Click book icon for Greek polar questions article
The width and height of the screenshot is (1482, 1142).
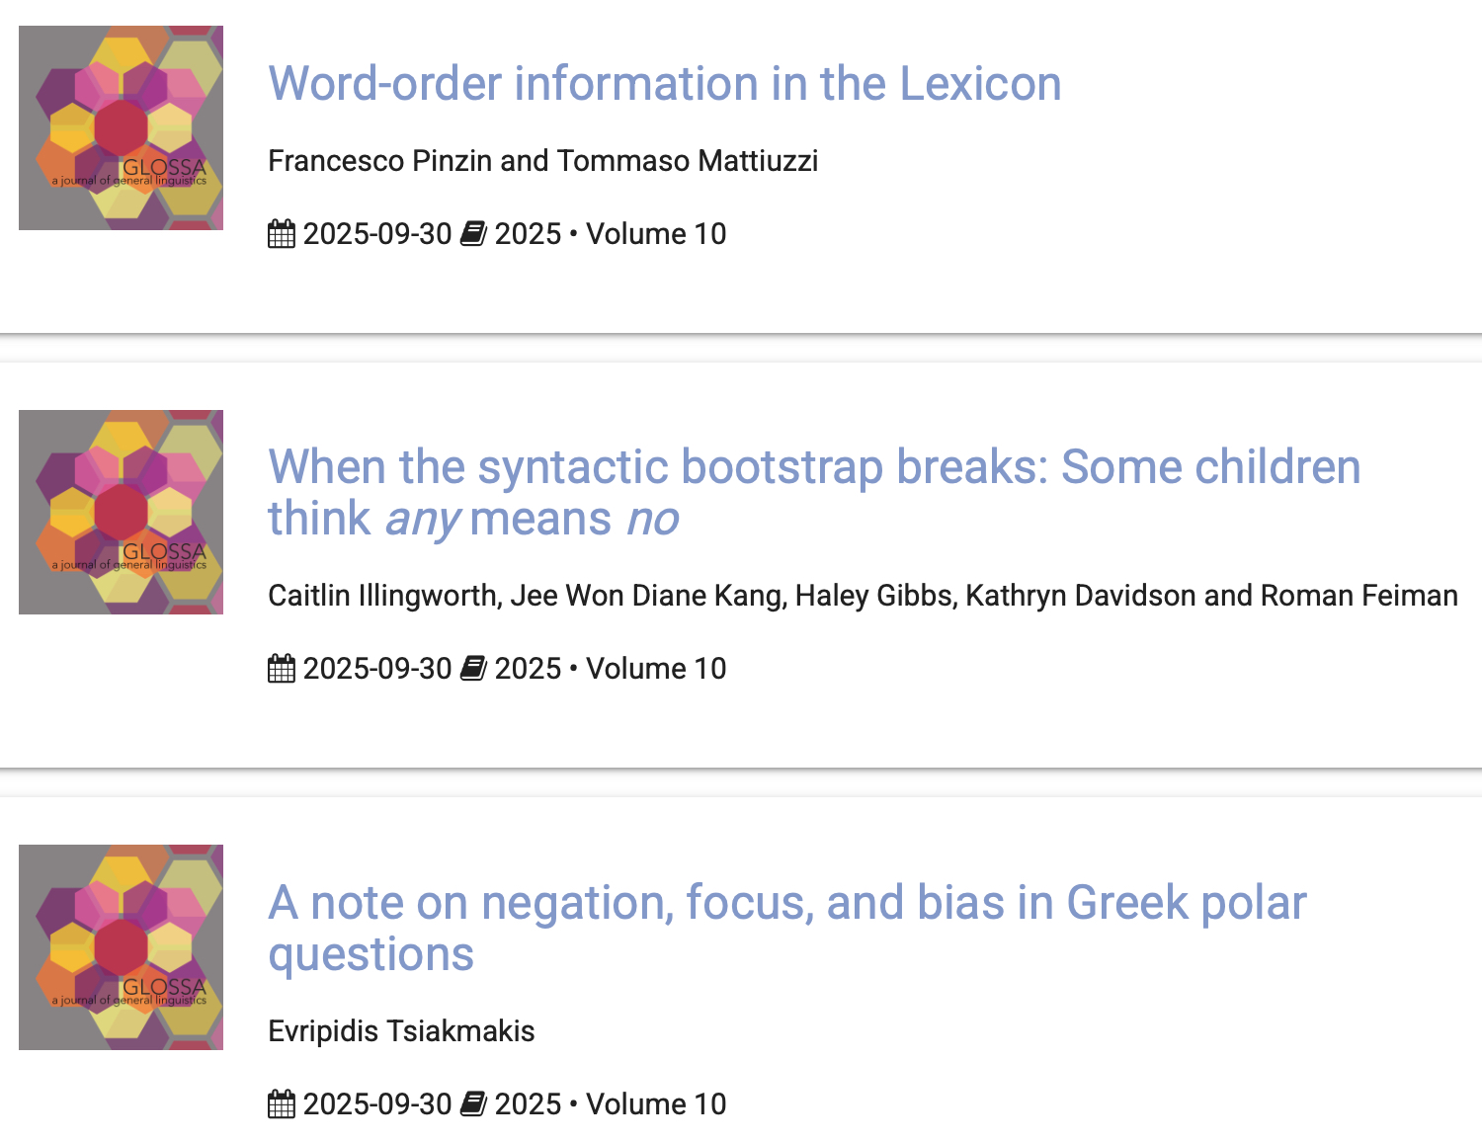[x=473, y=1104]
